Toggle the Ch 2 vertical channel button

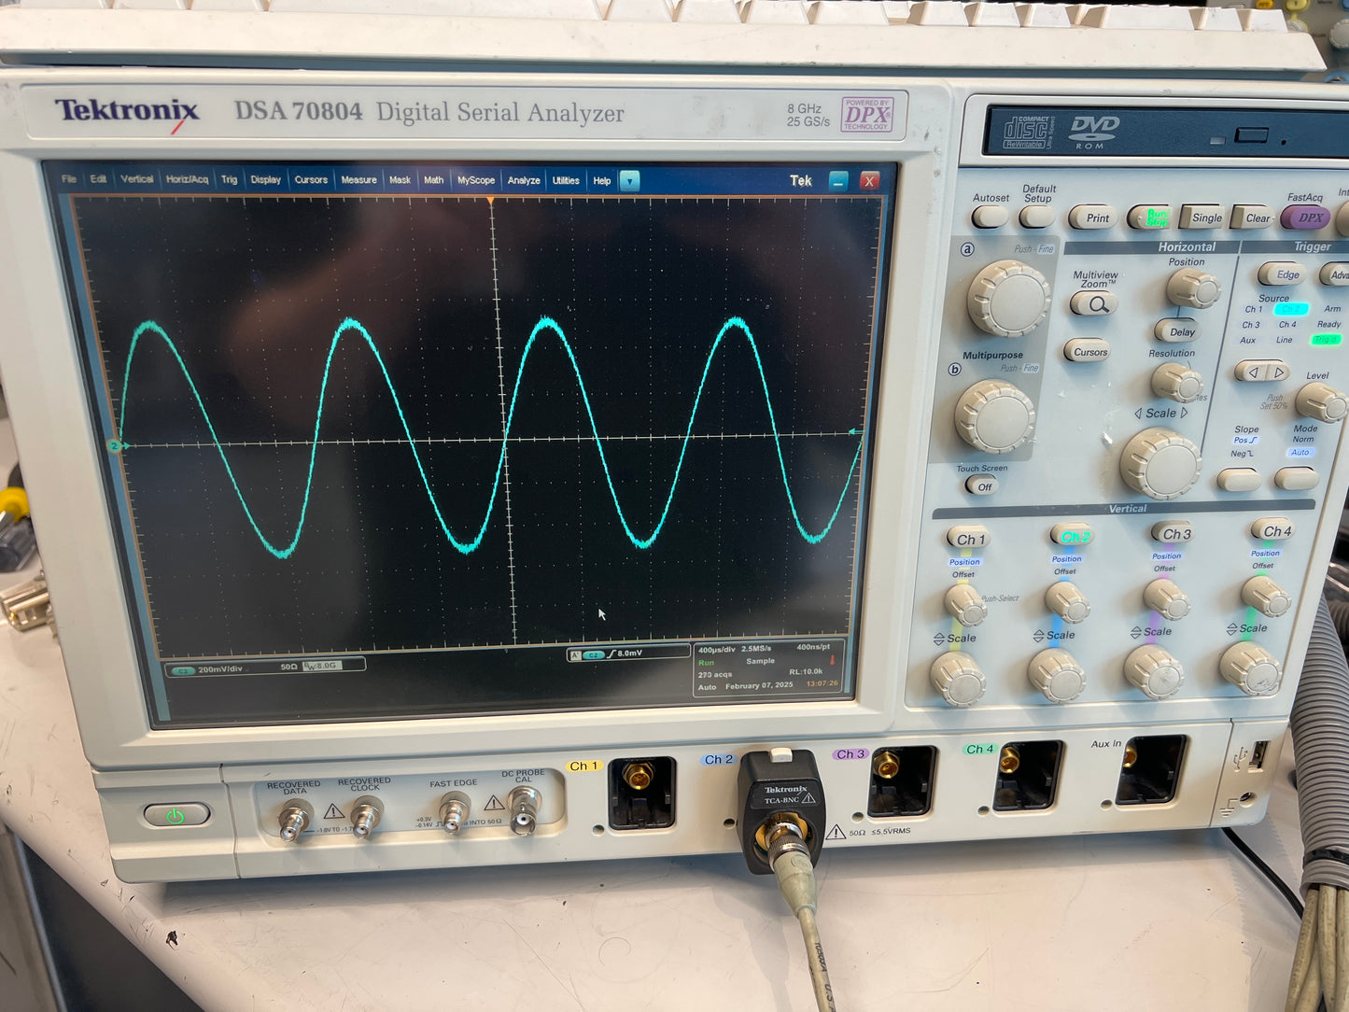click(1073, 537)
